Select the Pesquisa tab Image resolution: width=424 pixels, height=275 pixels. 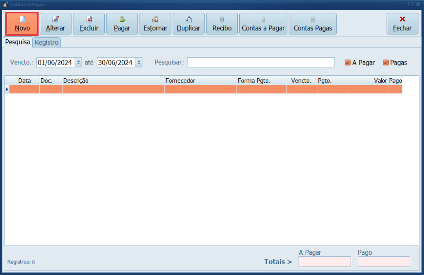(x=17, y=42)
